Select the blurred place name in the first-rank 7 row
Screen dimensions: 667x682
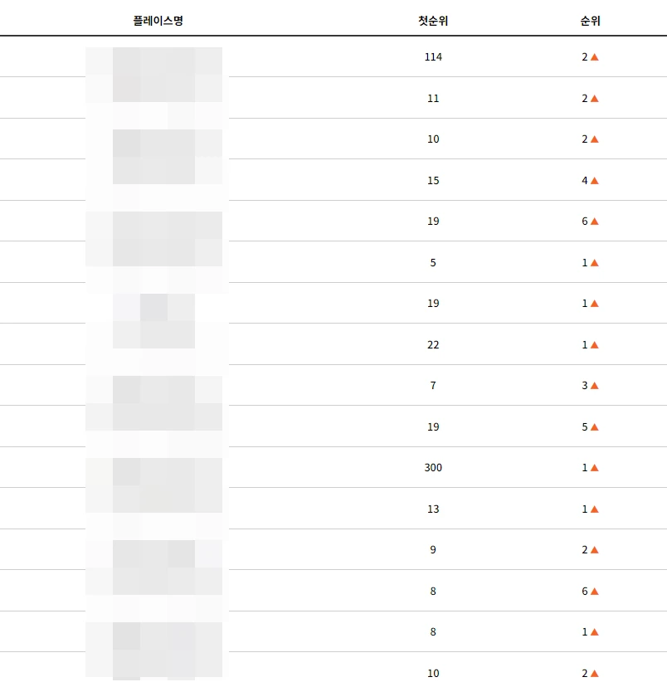pos(154,386)
